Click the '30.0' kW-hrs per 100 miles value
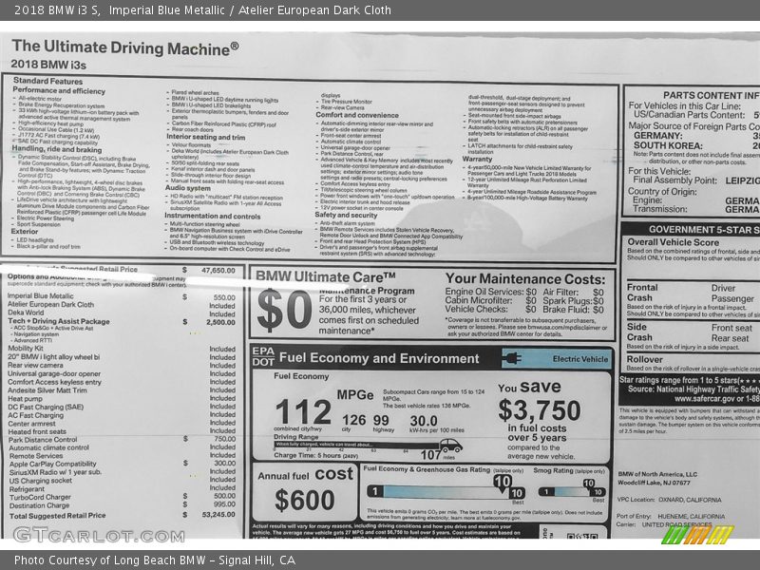 click(x=424, y=421)
